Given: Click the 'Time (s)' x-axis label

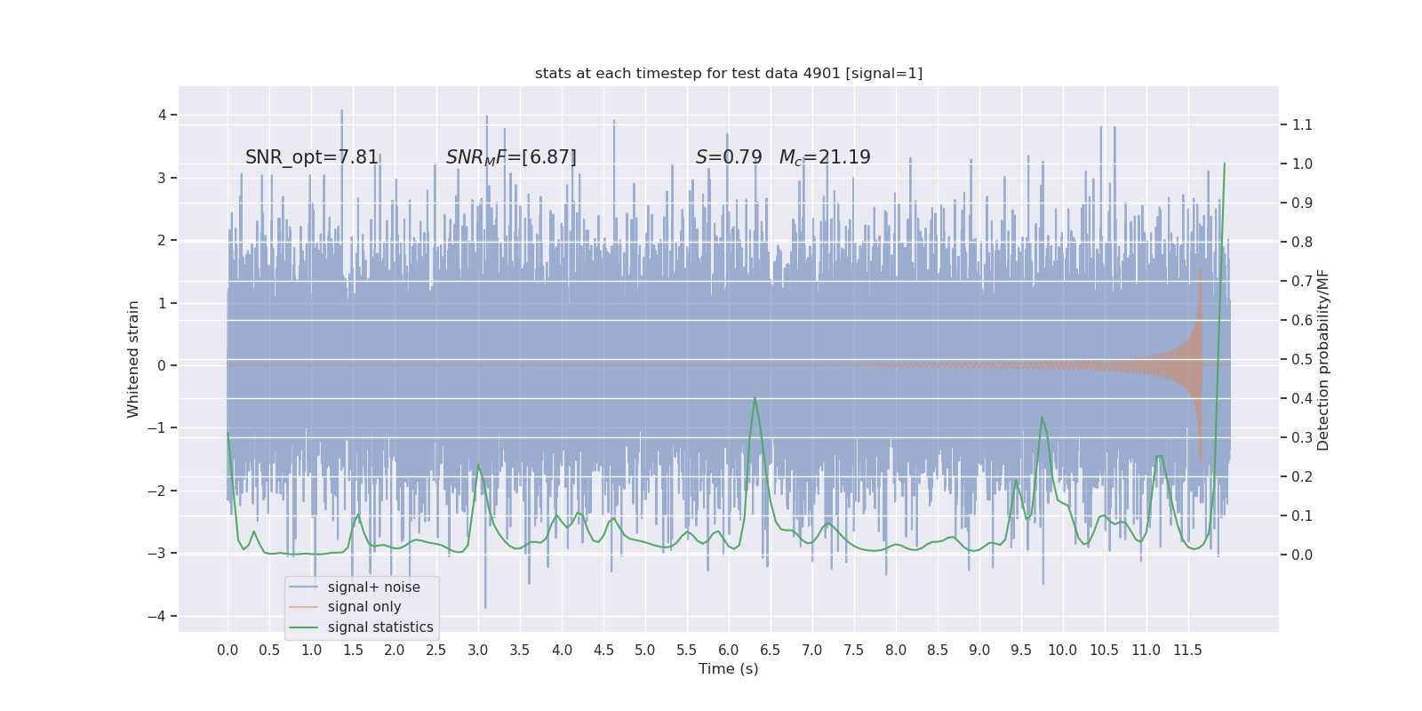Looking at the screenshot, I should 729,668.
